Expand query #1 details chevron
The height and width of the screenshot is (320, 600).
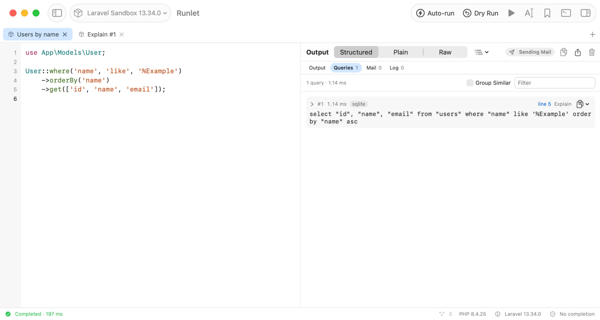(x=312, y=104)
